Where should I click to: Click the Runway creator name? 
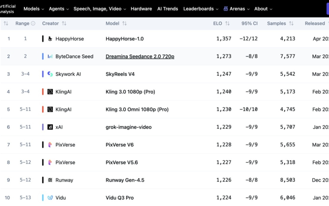tap(64, 180)
